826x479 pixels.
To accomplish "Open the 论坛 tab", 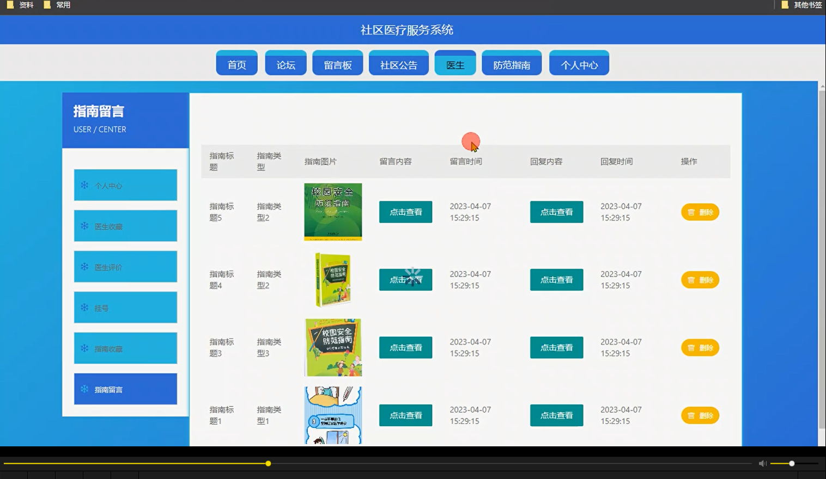I will coord(286,63).
